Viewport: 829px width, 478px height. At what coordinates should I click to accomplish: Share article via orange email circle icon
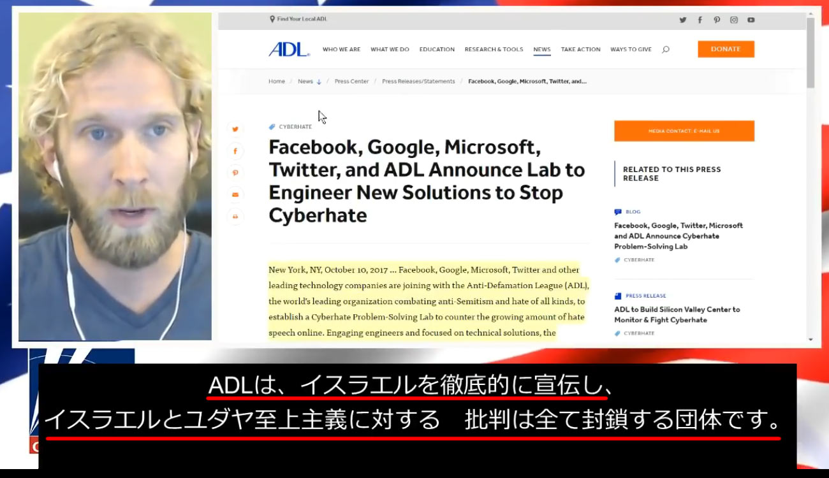coord(235,194)
